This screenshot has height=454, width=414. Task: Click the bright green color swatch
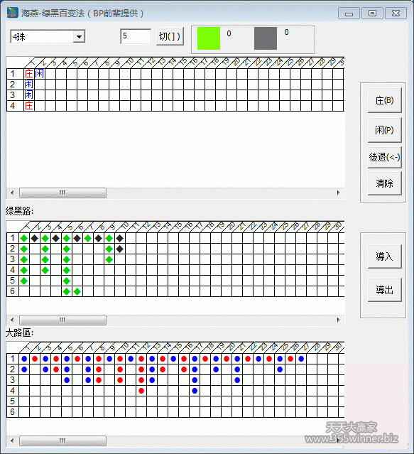coord(209,38)
